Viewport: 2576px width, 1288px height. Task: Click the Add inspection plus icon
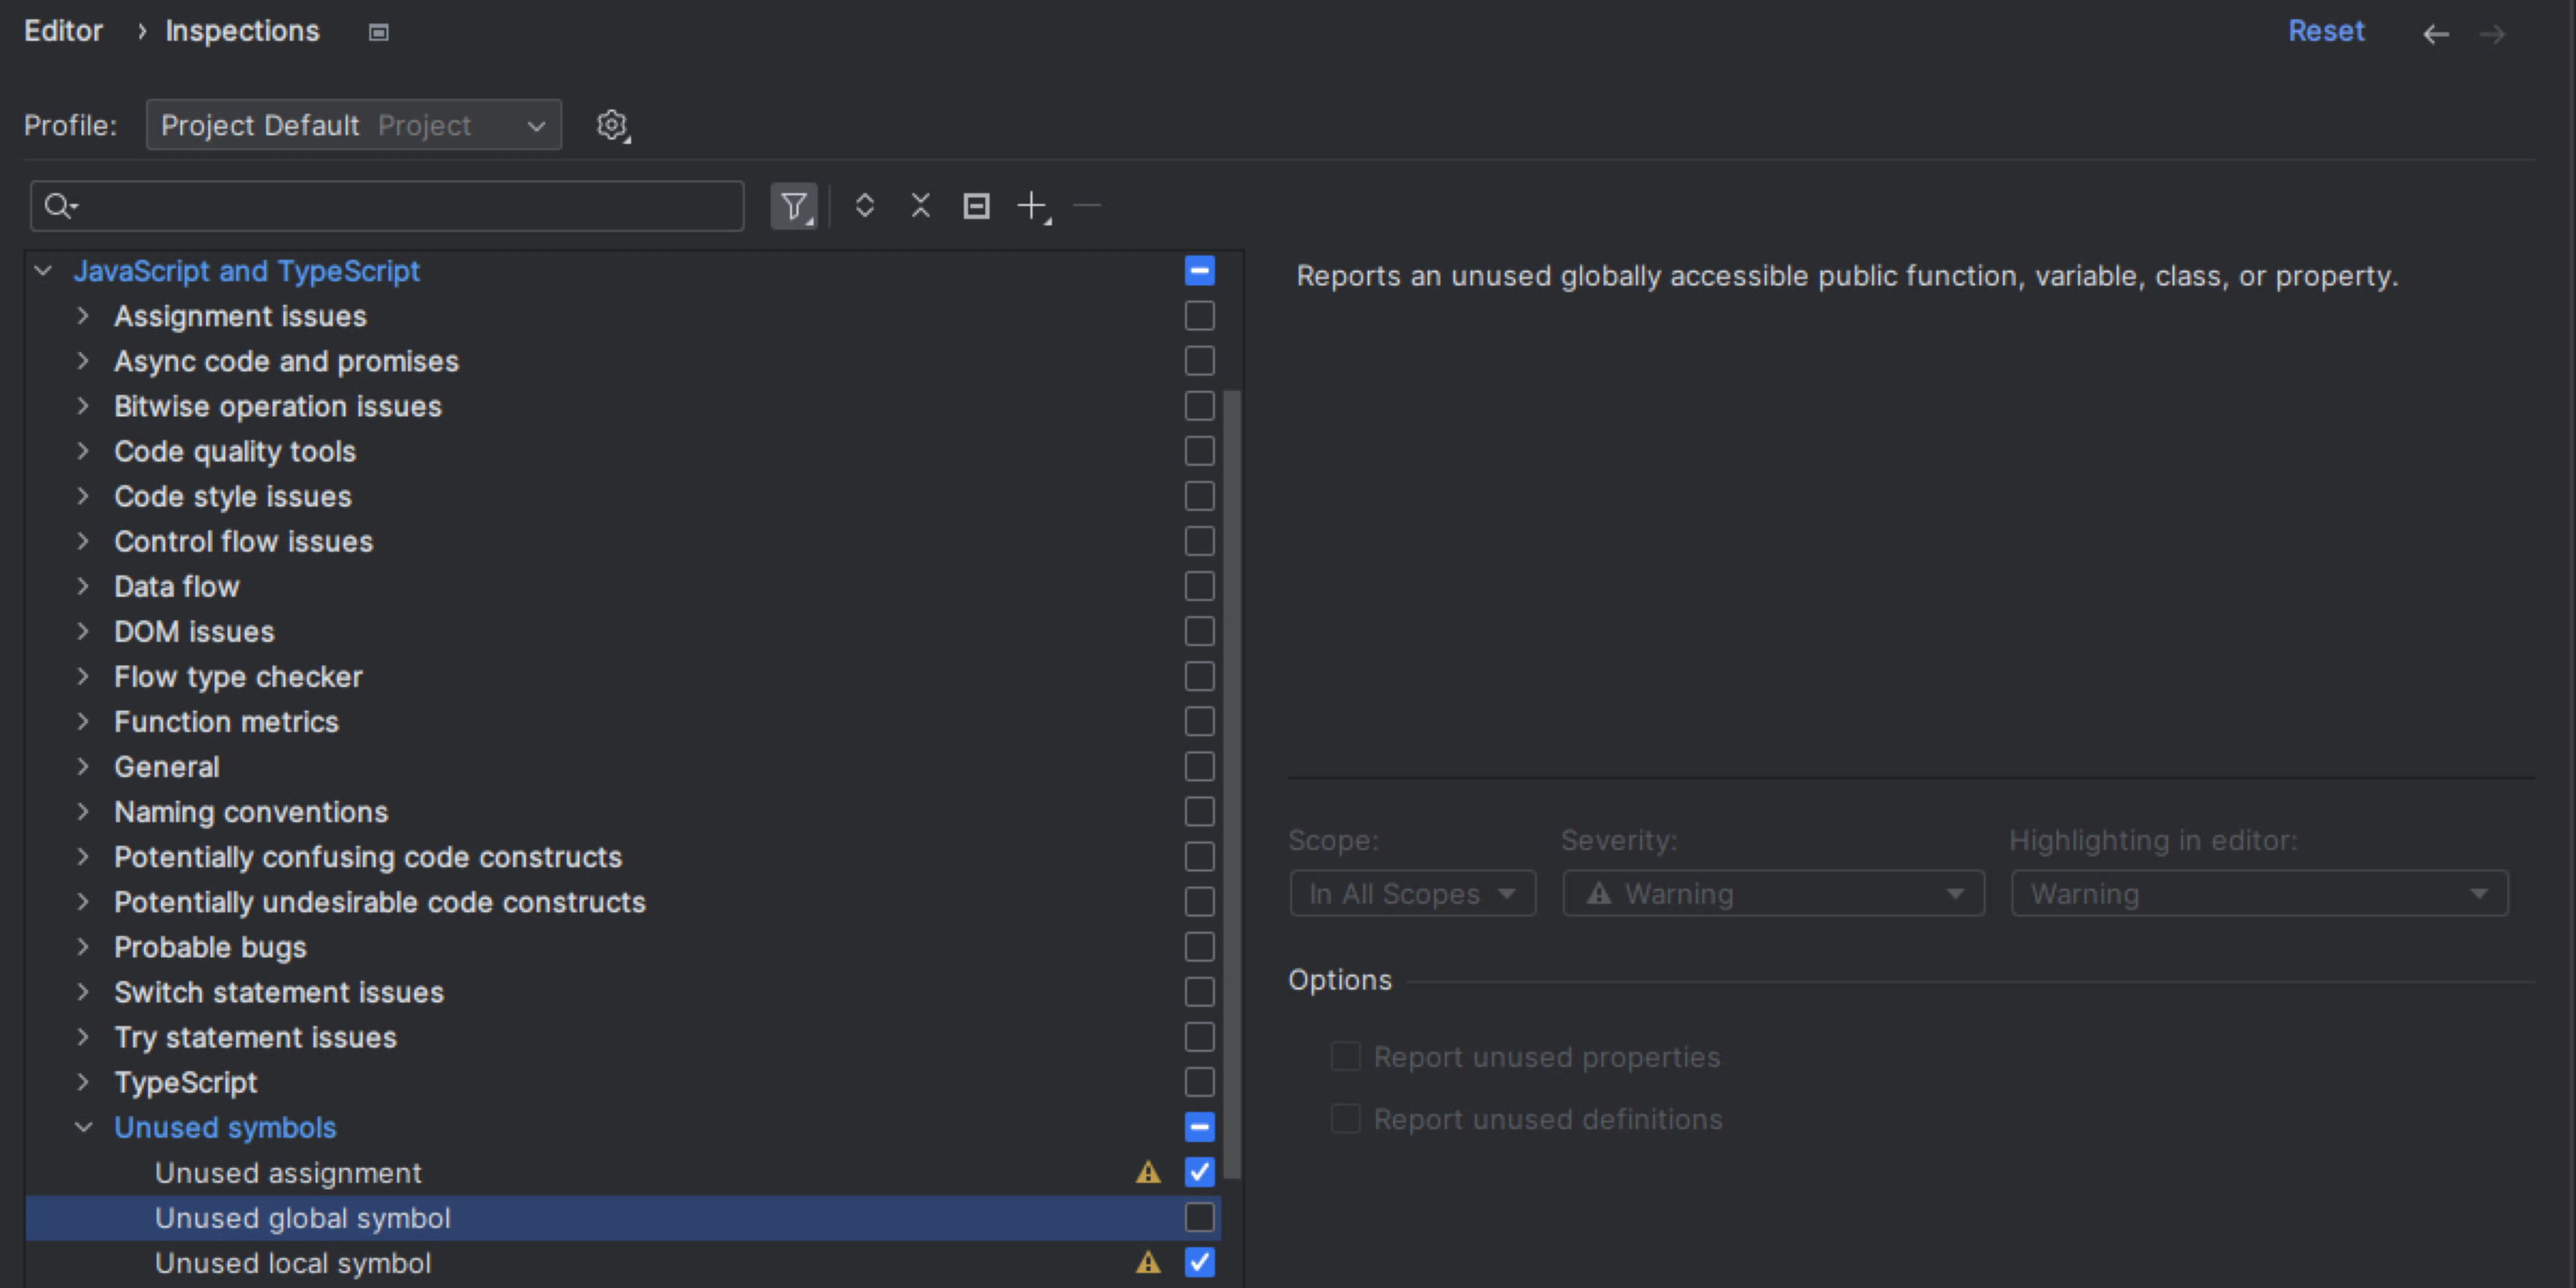[1032, 206]
